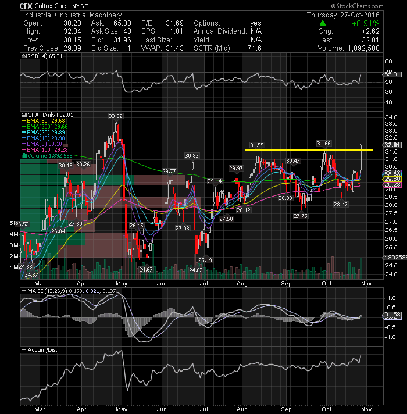Click the P/E value 31.69
407x414 pixels.
[x=174, y=23]
